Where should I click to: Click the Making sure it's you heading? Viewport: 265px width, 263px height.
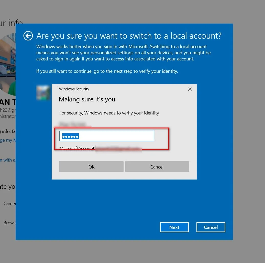(x=87, y=99)
